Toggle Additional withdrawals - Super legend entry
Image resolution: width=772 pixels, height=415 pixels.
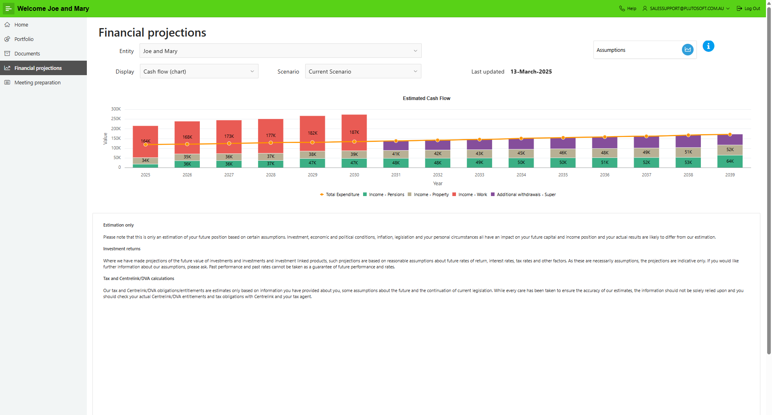point(523,194)
